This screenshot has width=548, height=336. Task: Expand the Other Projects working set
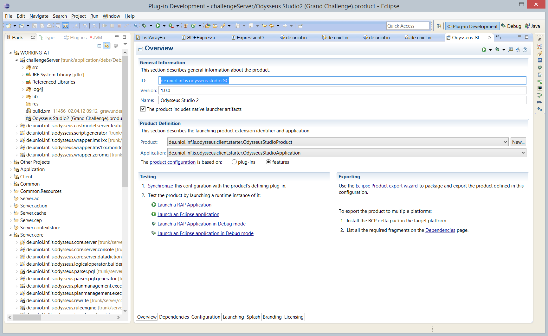[x=10, y=162]
